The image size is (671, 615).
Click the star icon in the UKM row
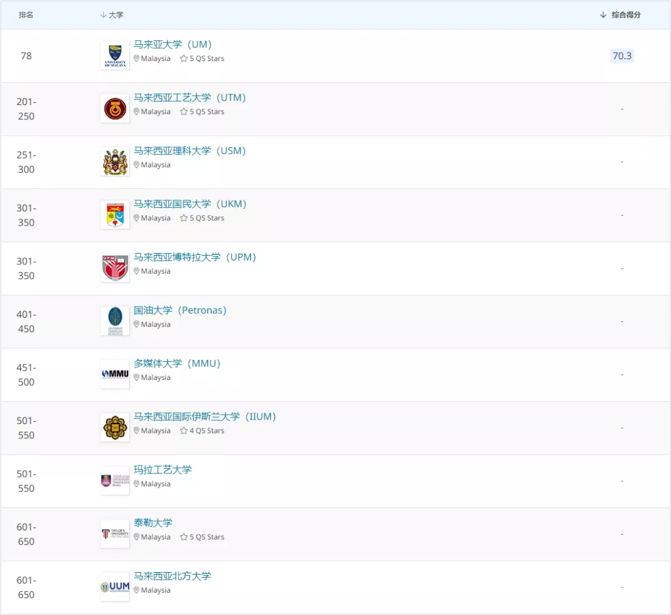tap(183, 218)
